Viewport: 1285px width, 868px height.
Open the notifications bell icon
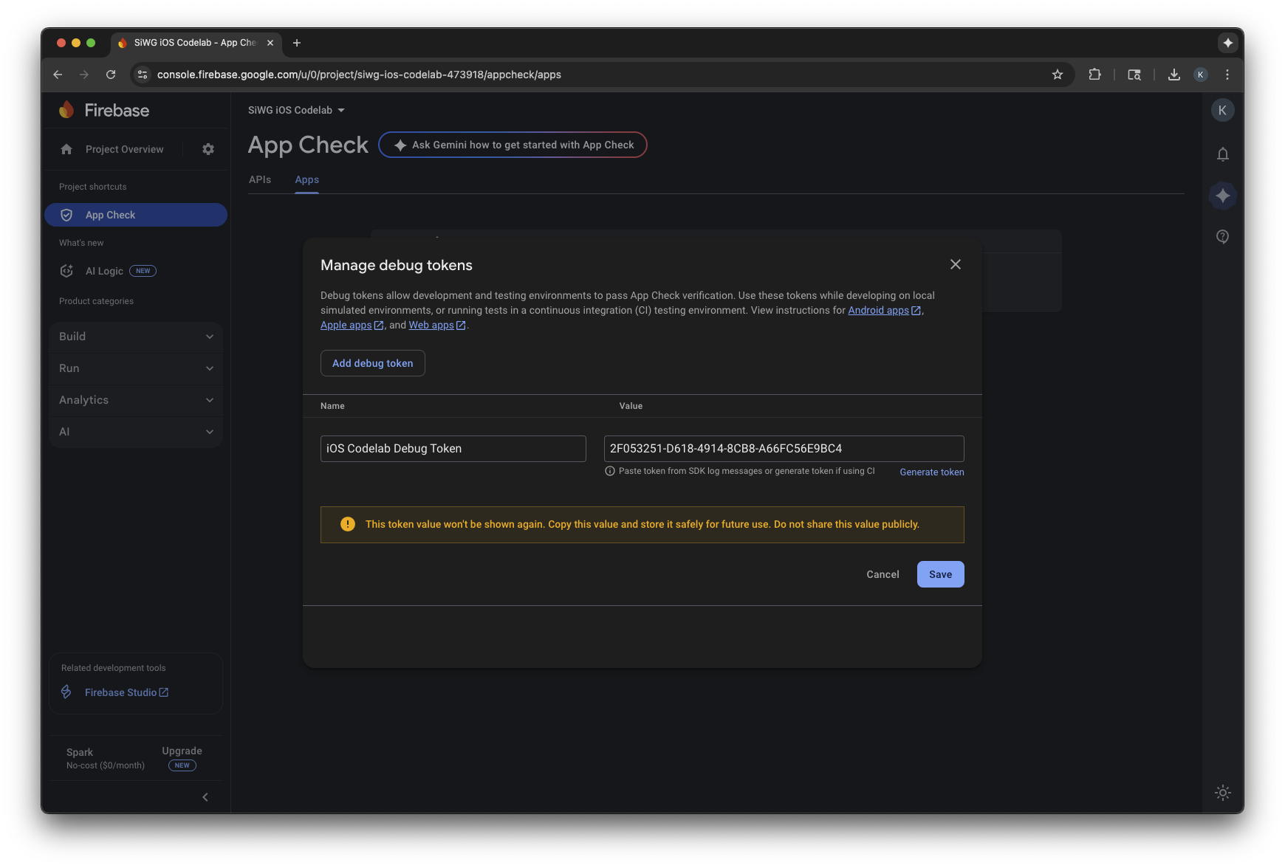[1223, 154]
